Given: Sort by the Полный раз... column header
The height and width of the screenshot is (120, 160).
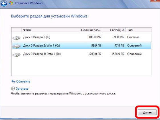Looking at the screenshot, I should (x=91, y=30).
